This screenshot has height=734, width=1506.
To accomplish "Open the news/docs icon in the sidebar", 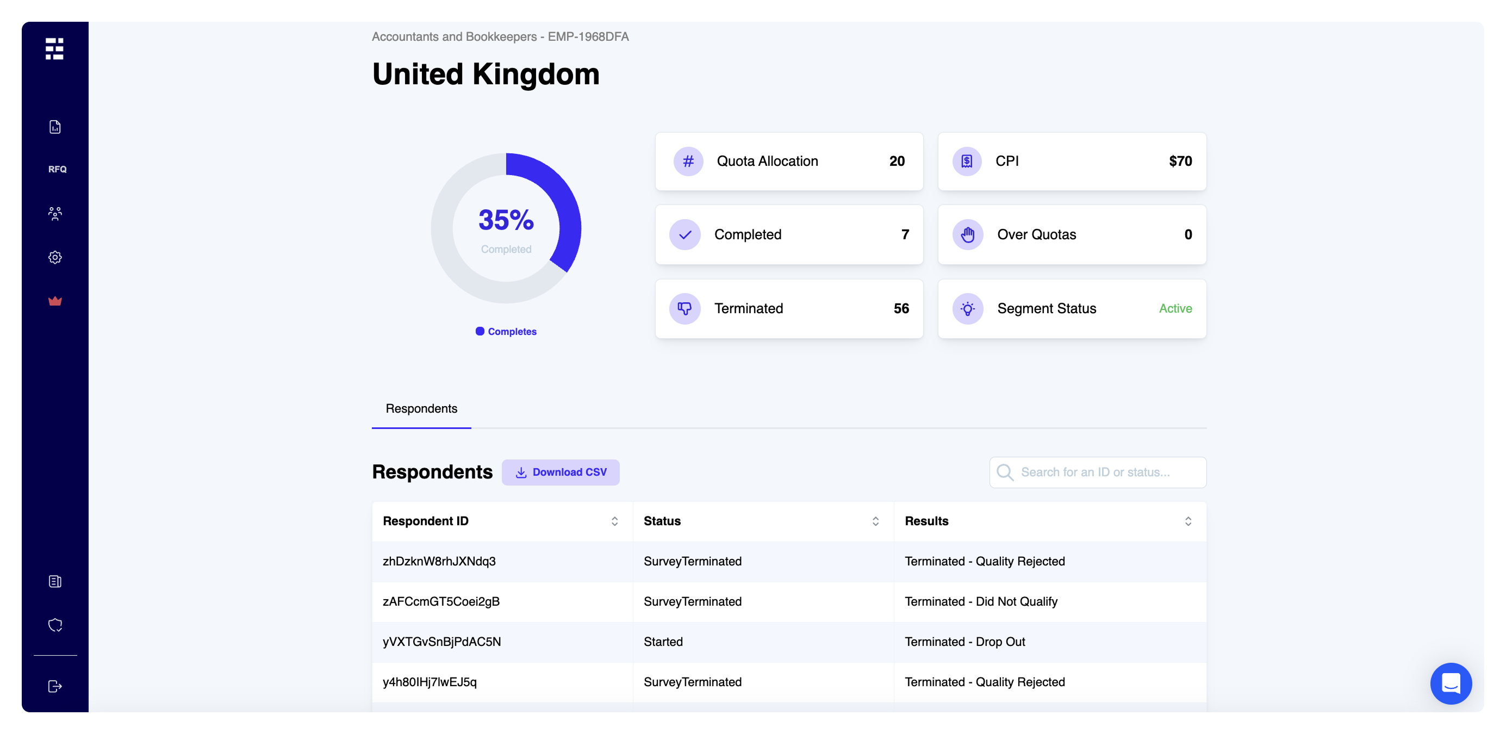I will (55, 581).
